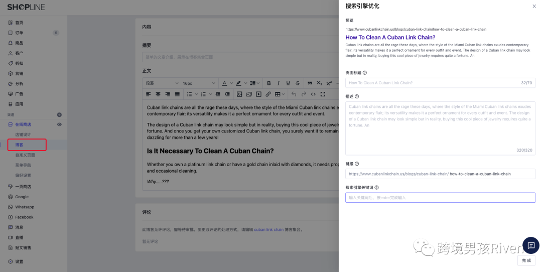Viewport: 542px width, 272px height.
Task: Open the line height dropdown
Action: point(255,83)
